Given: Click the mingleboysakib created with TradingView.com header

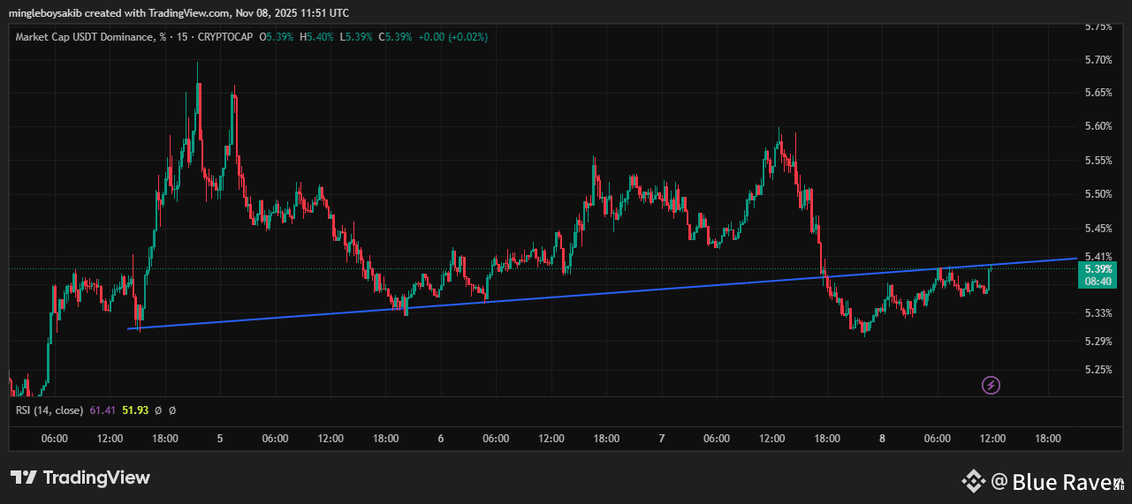Looking at the screenshot, I should [179, 13].
